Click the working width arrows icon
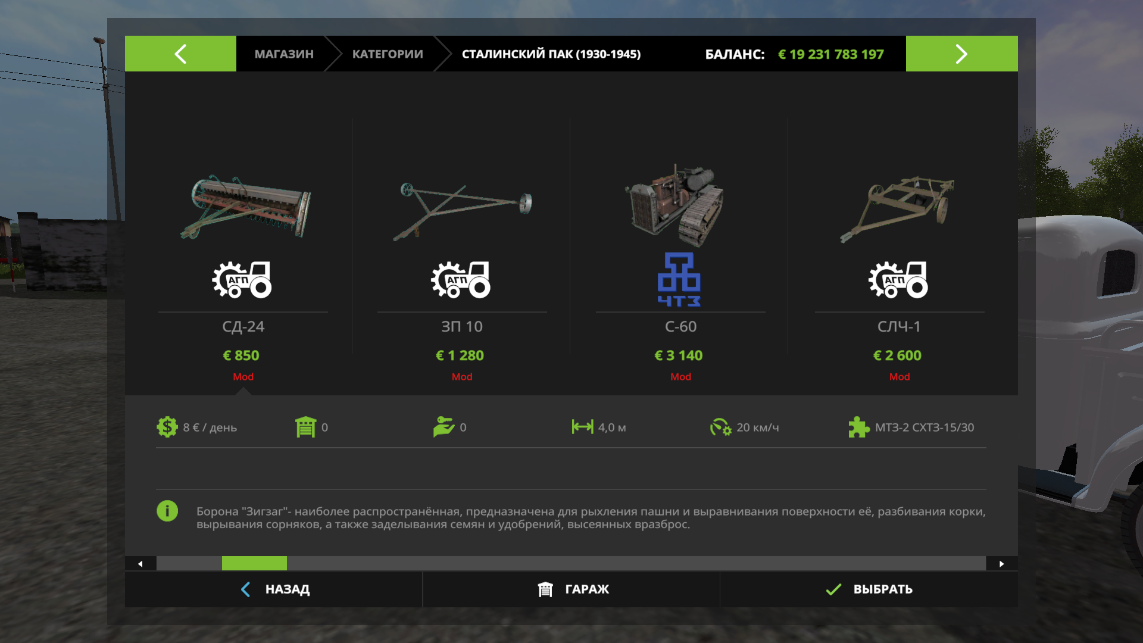The image size is (1143, 643). pos(582,427)
